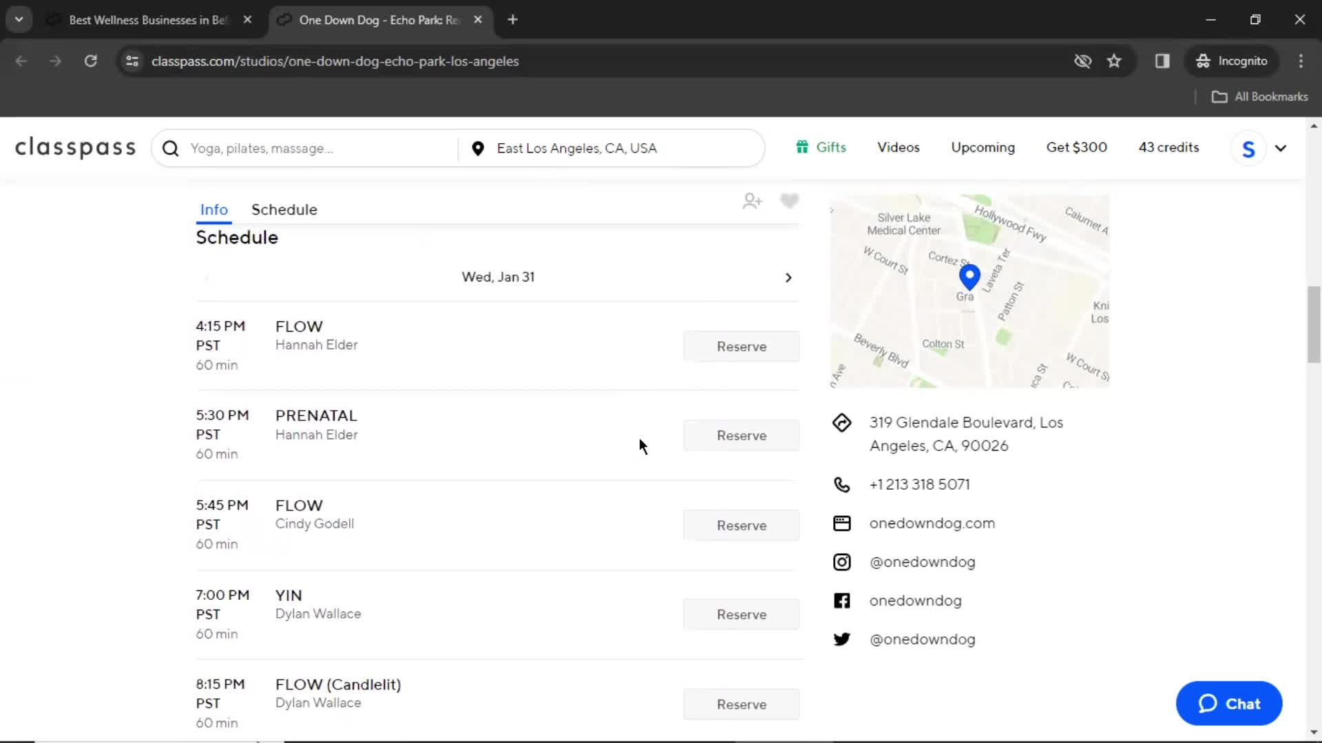1322x743 pixels.
Task: Open All Bookmarks folder
Action: tap(1260, 97)
